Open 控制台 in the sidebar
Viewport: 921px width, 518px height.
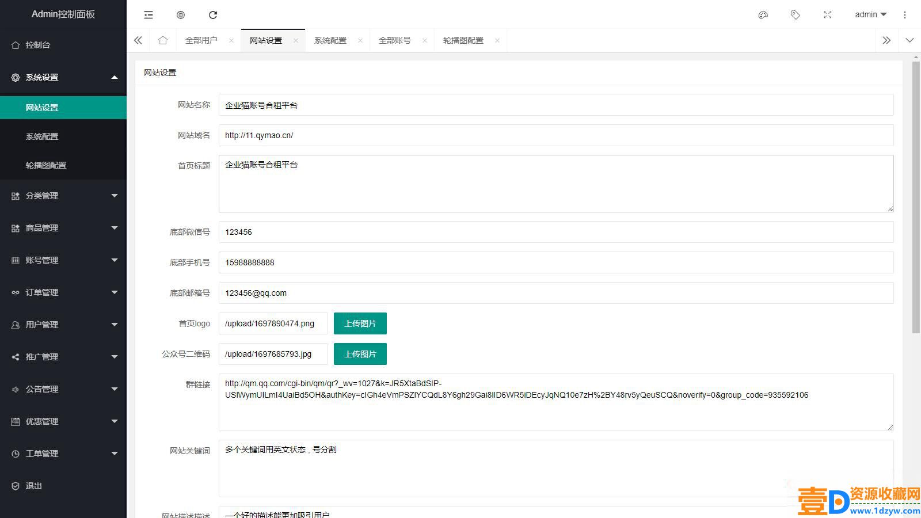tap(63, 45)
